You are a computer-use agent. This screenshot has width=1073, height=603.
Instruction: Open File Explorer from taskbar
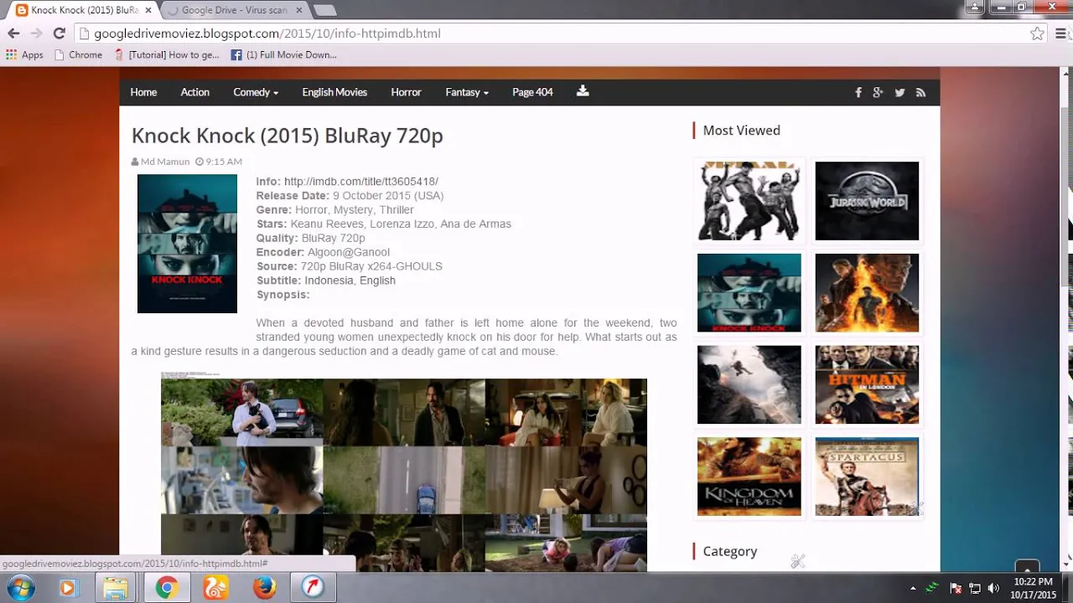pos(116,588)
